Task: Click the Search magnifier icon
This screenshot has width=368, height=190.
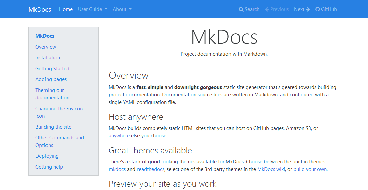Action: click(241, 9)
